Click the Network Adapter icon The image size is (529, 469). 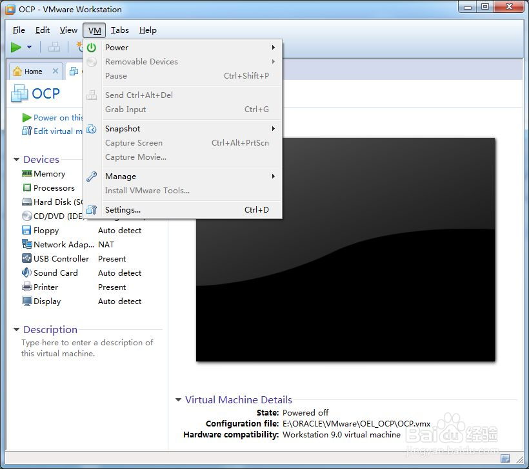coord(26,244)
